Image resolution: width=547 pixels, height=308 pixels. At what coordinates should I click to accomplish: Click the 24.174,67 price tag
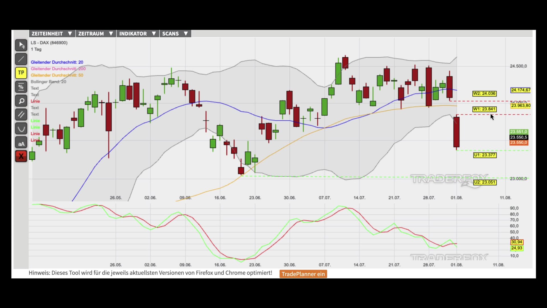(x=521, y=90)
